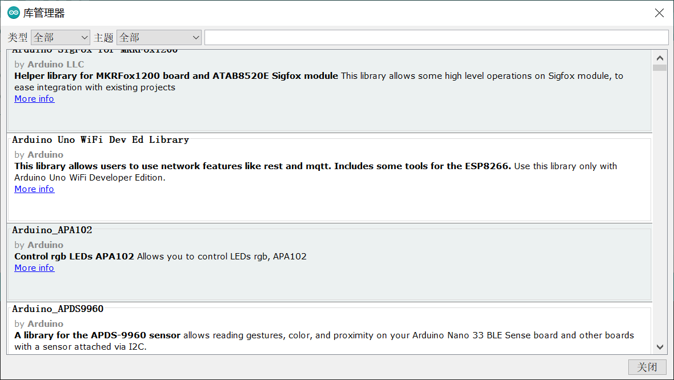Click 'by Arduino' under Arduino_APDS9960
Image resolution: width=674 pixels, height=380 pixels.
click(39, 323)
